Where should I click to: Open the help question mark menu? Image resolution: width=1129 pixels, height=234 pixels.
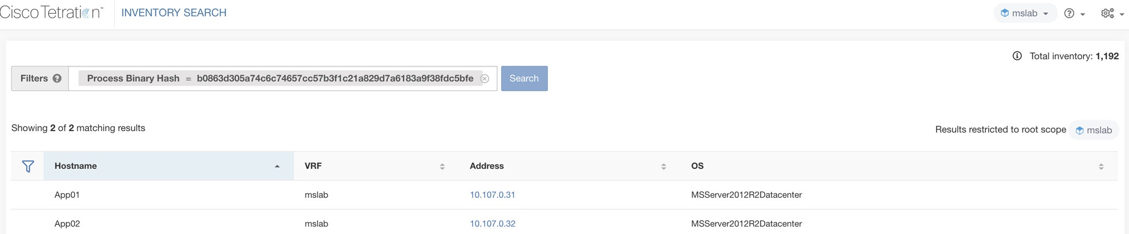click(1074, 13)
